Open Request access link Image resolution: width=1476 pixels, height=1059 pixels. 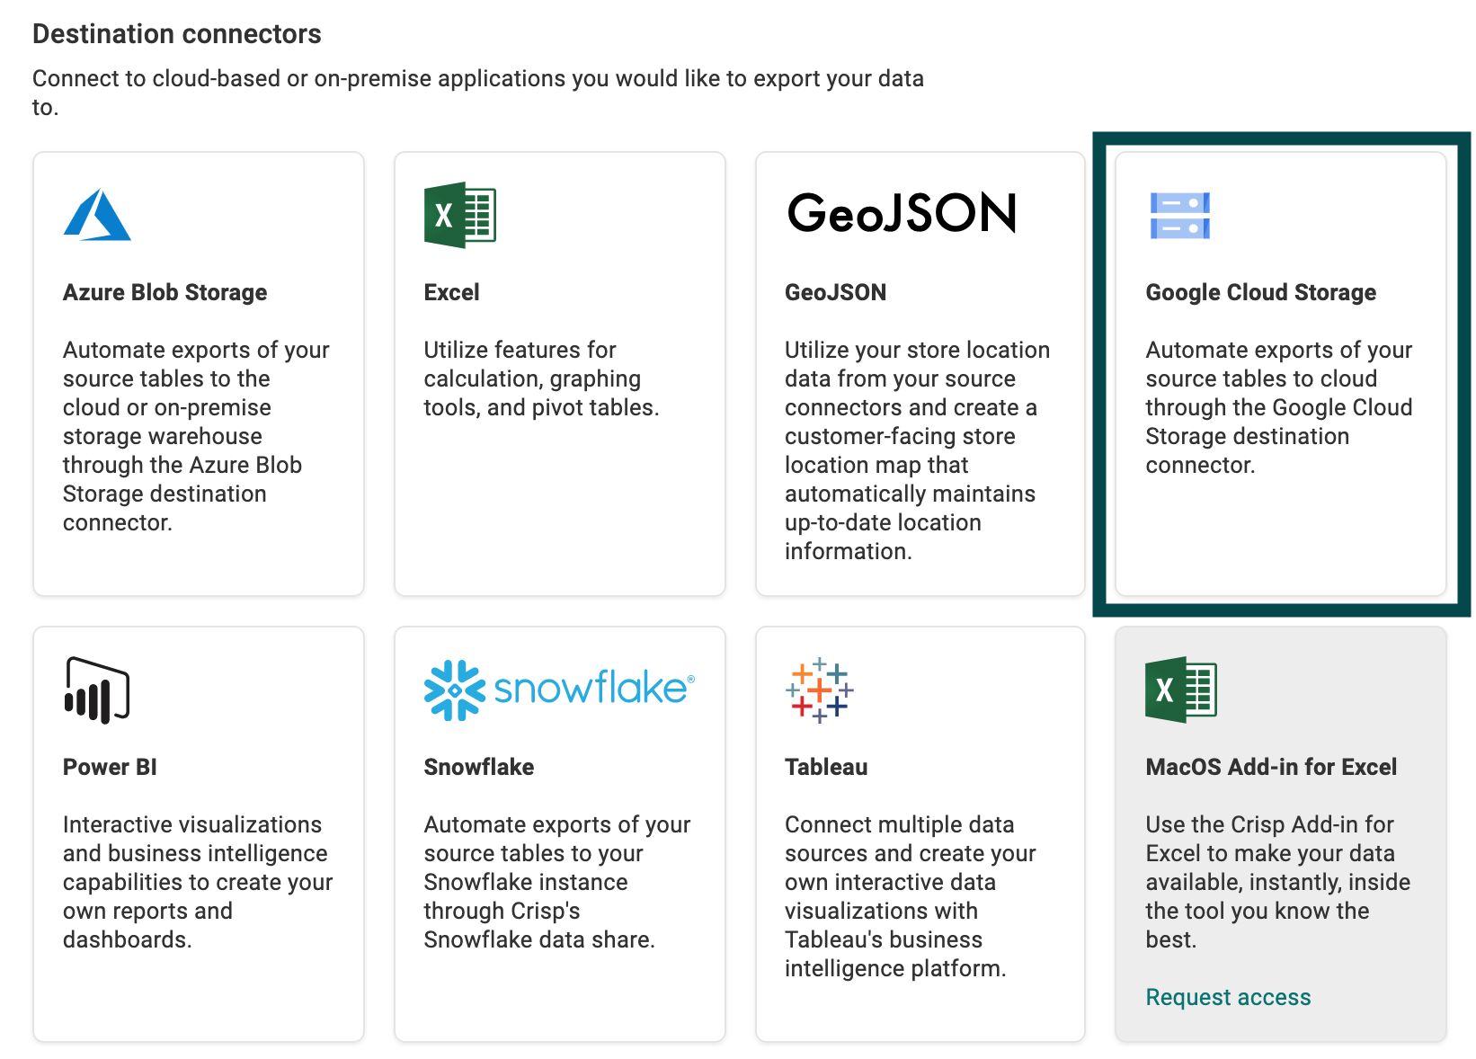point(1228,997)
